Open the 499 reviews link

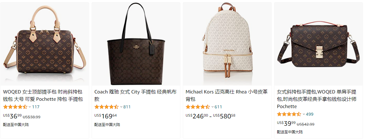(310, 114)
